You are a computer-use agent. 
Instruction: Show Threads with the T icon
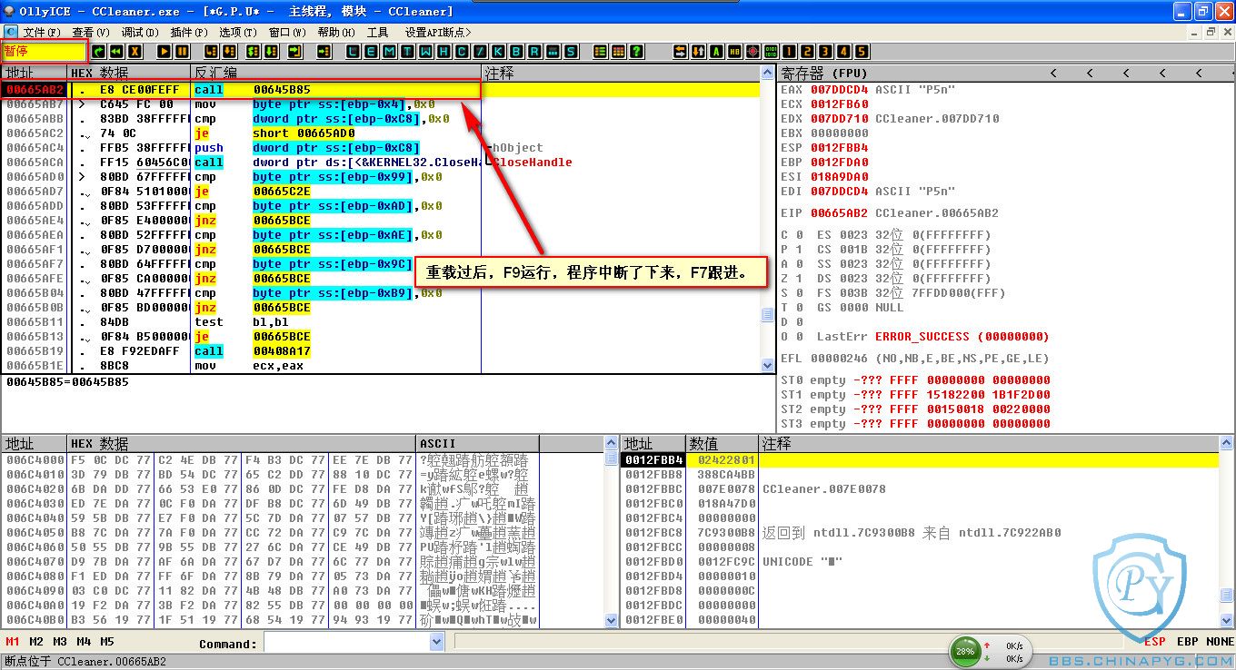tap(407, 52)
